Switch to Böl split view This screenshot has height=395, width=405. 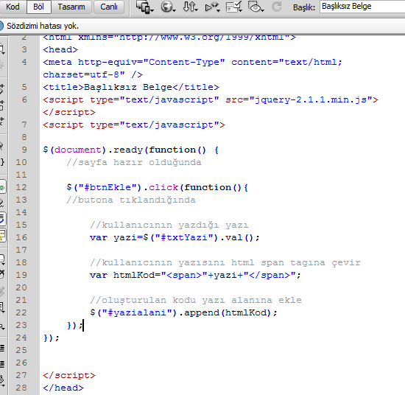pos(39,7)
